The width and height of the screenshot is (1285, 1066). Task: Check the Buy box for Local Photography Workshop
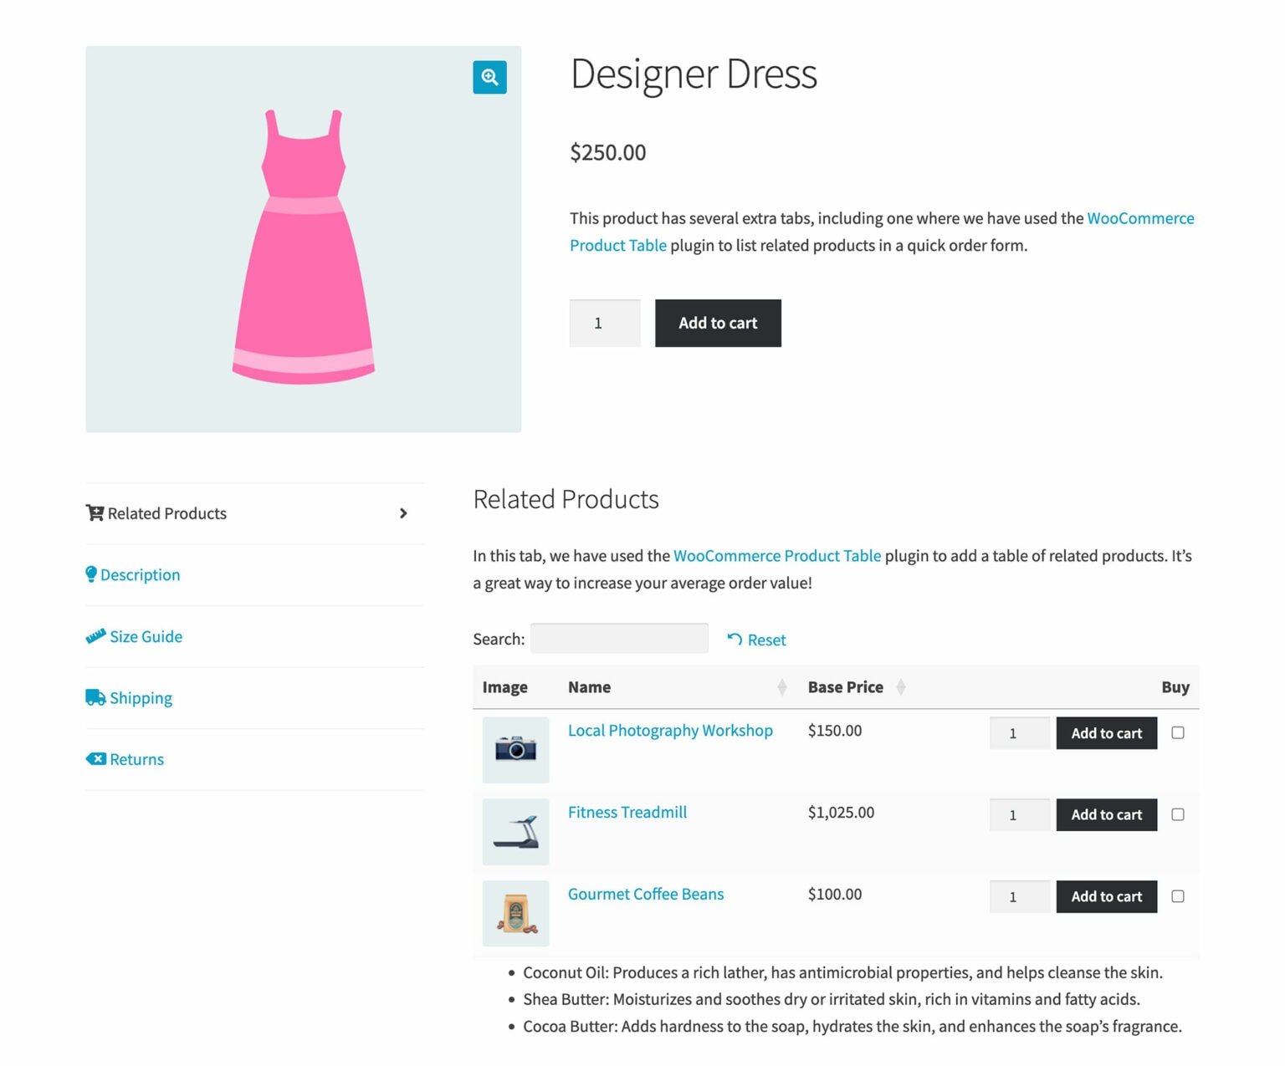[1178, 733]
